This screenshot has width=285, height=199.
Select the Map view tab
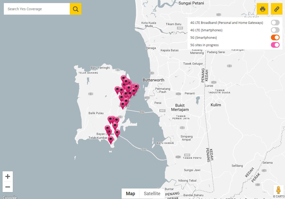(x=130, y=193)
